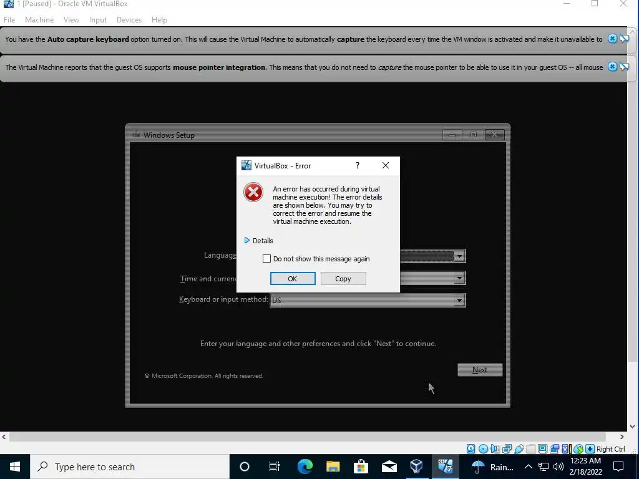Viewport: 639px width, 479px height.
Task: Click the optical disc status icon
Action: click(x=484, y=449)
